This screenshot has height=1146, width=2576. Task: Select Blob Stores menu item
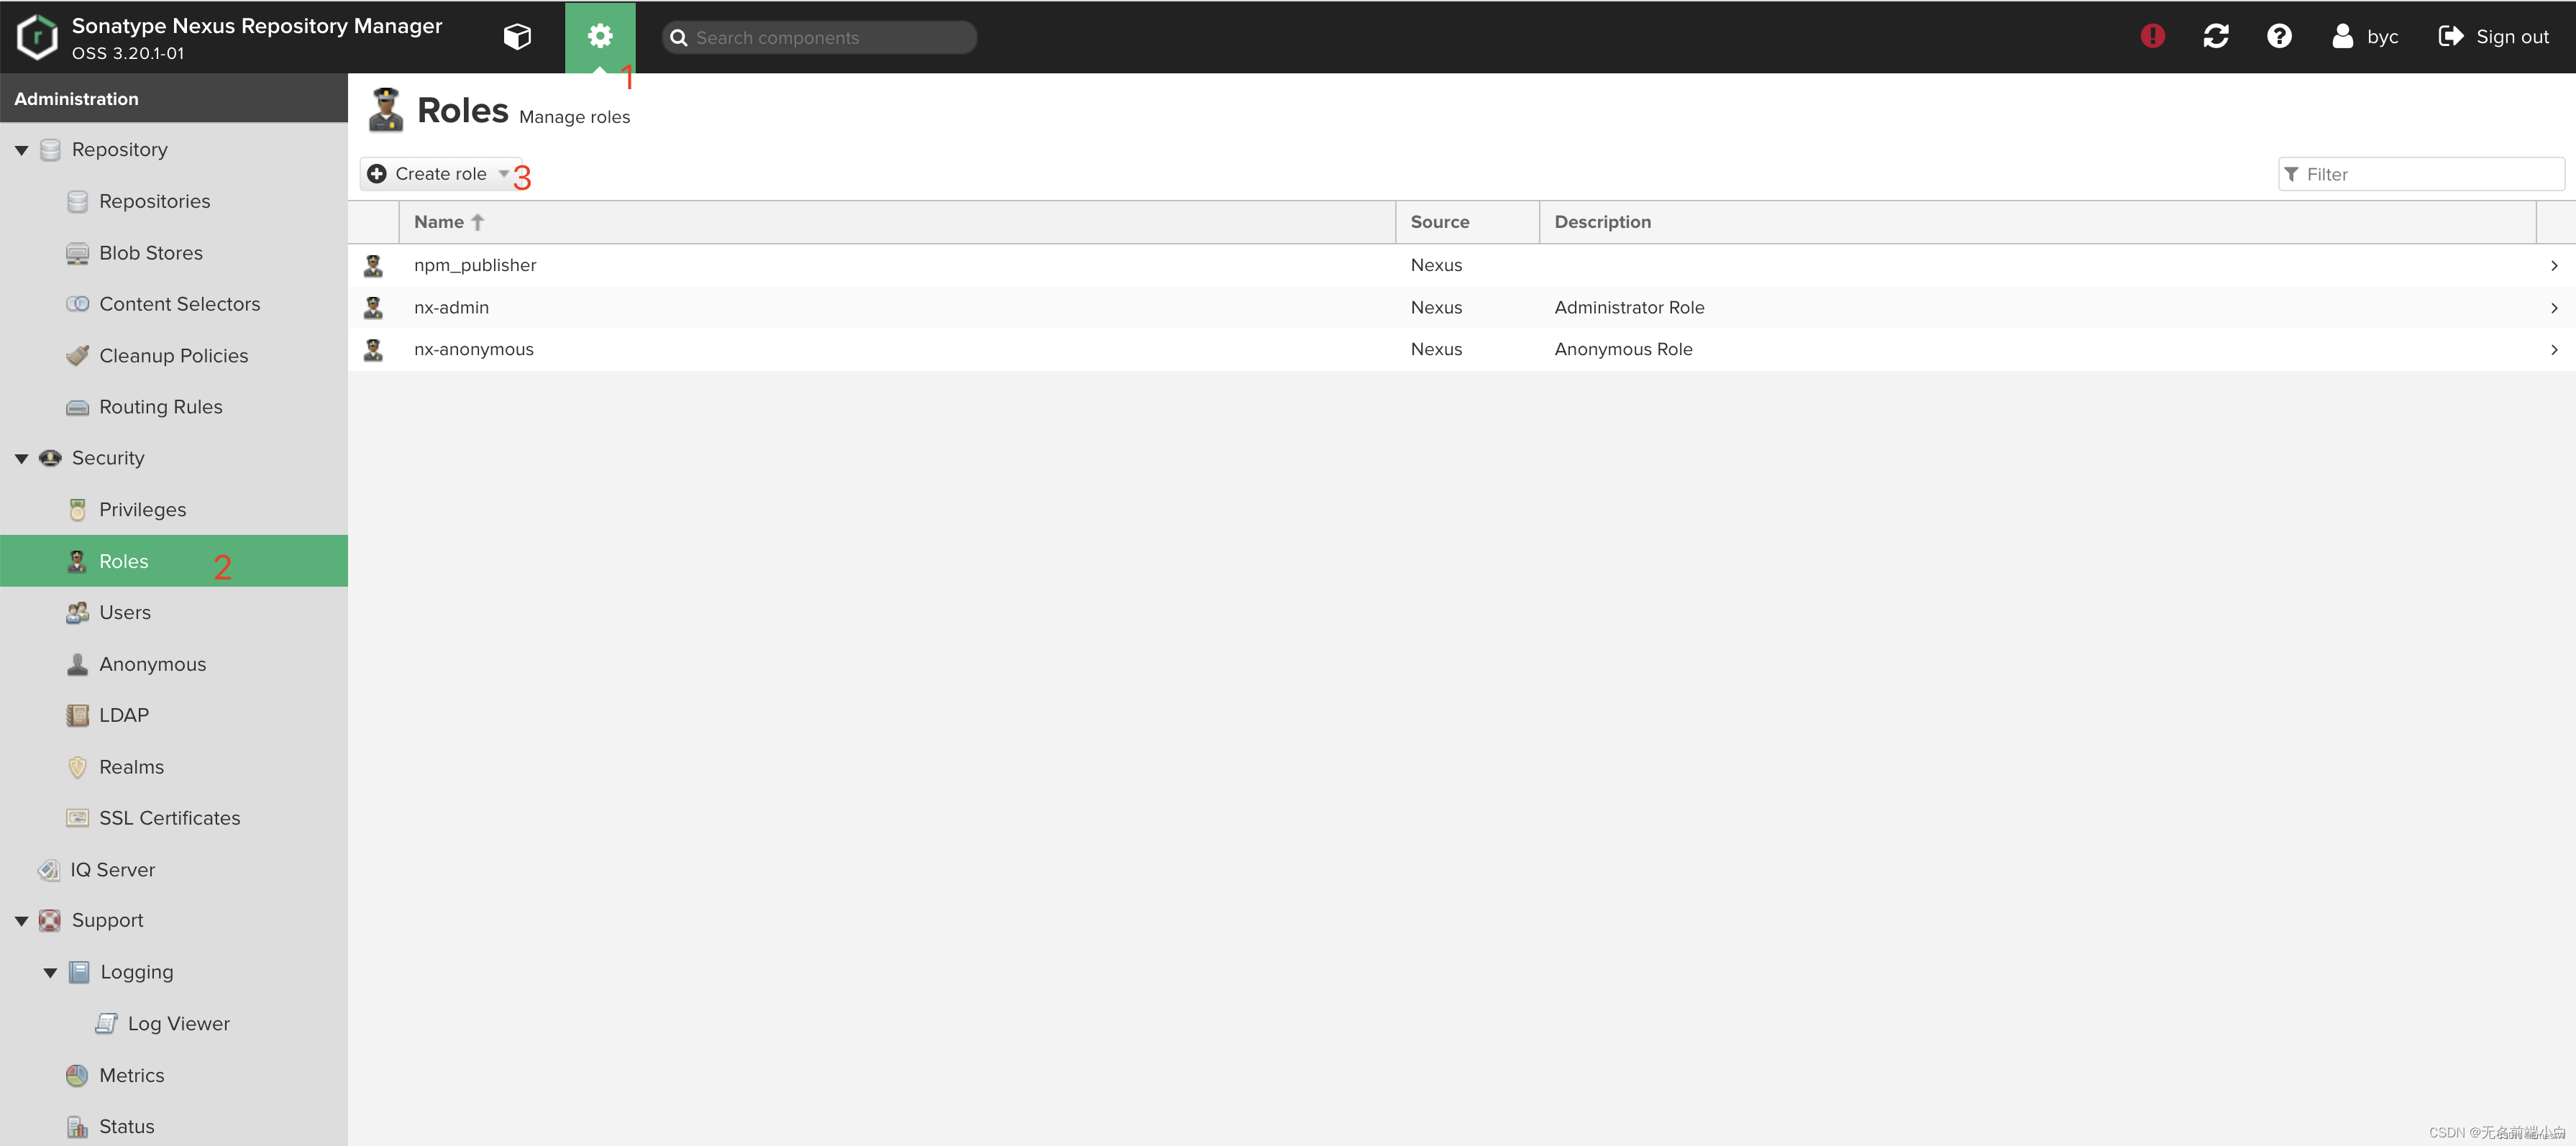point(150,253)
